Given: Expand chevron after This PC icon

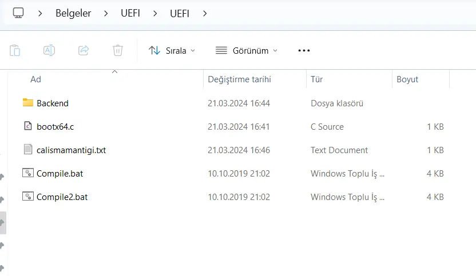Looking at the screenshot, I should pyautogui.click(x=40, y=13).
